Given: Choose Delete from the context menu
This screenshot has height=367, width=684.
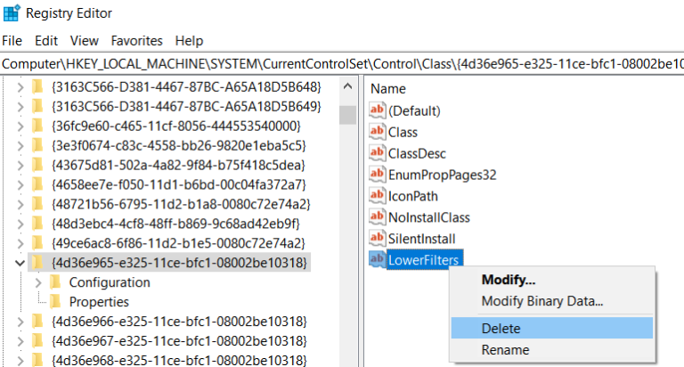Looking at the screenshot, I should [501, 328].
